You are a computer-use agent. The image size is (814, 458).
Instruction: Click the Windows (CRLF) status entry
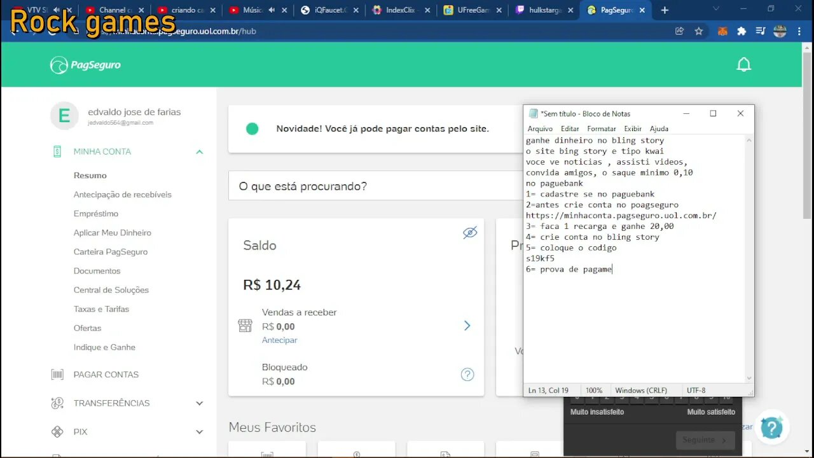641,390
